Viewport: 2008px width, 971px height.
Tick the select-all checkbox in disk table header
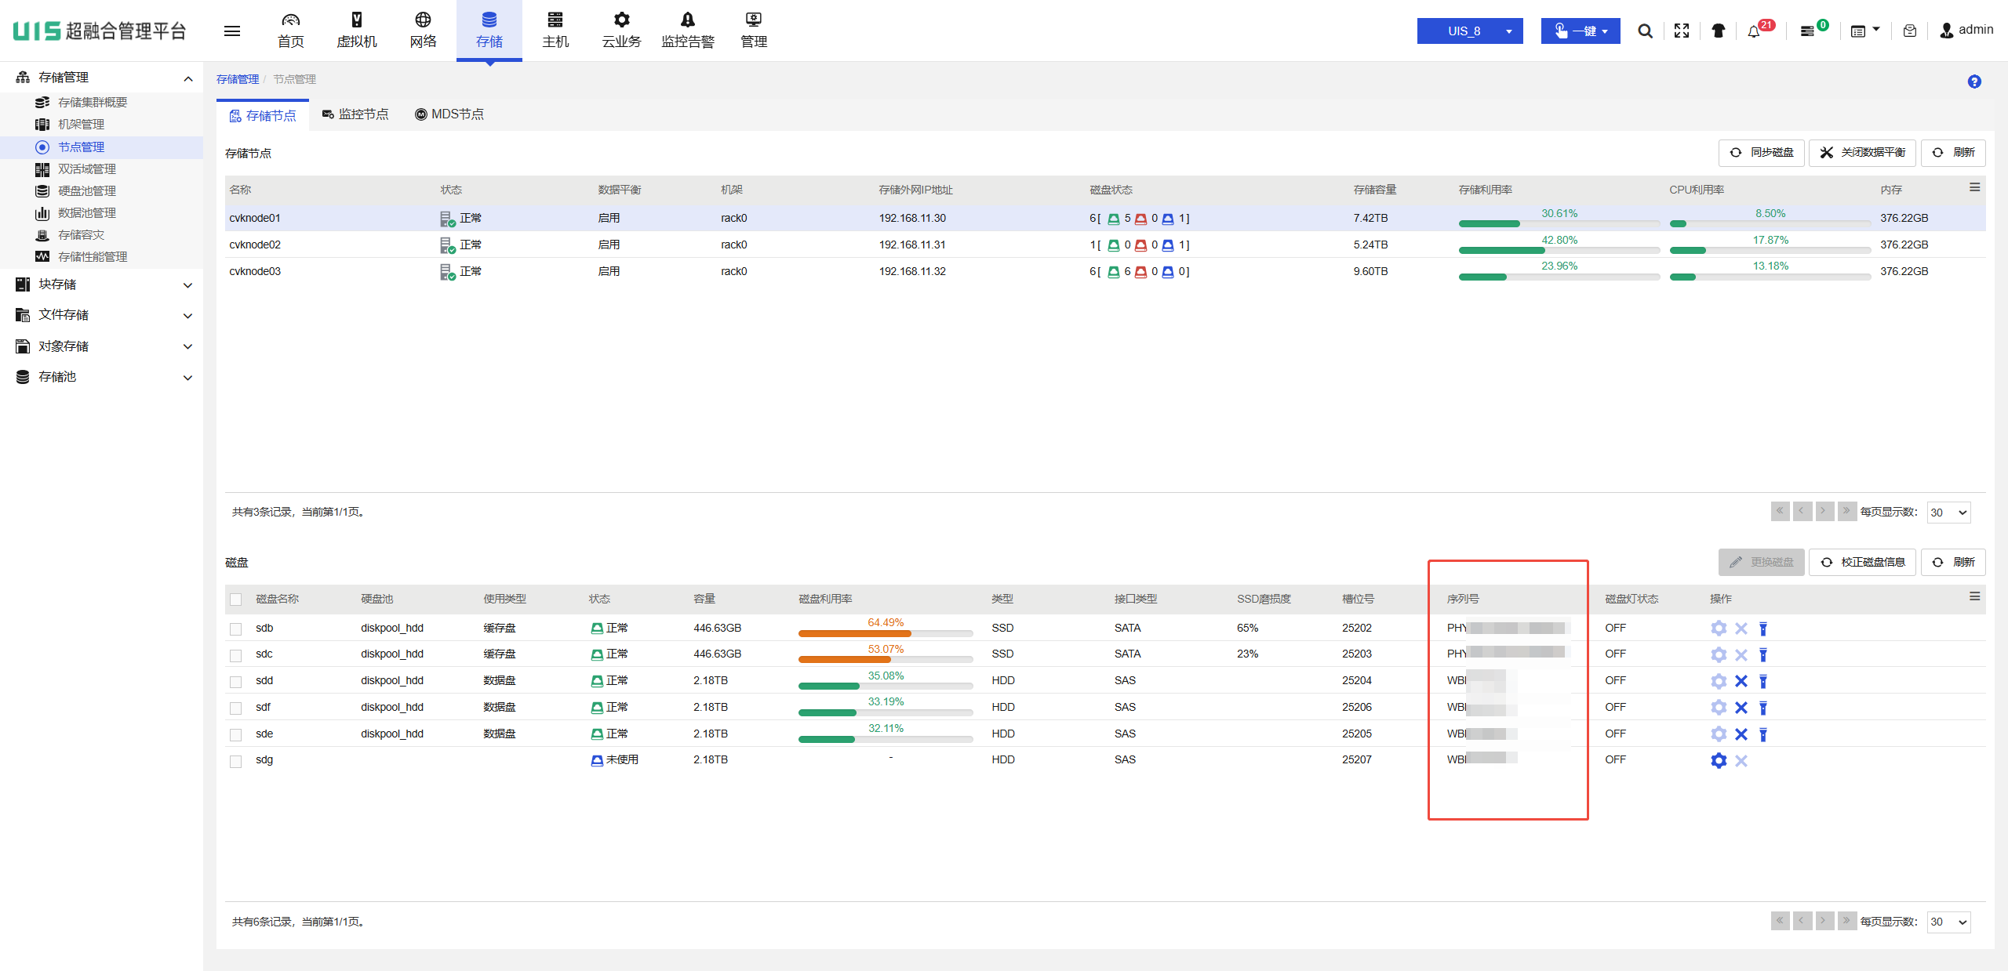click(235, 600)
